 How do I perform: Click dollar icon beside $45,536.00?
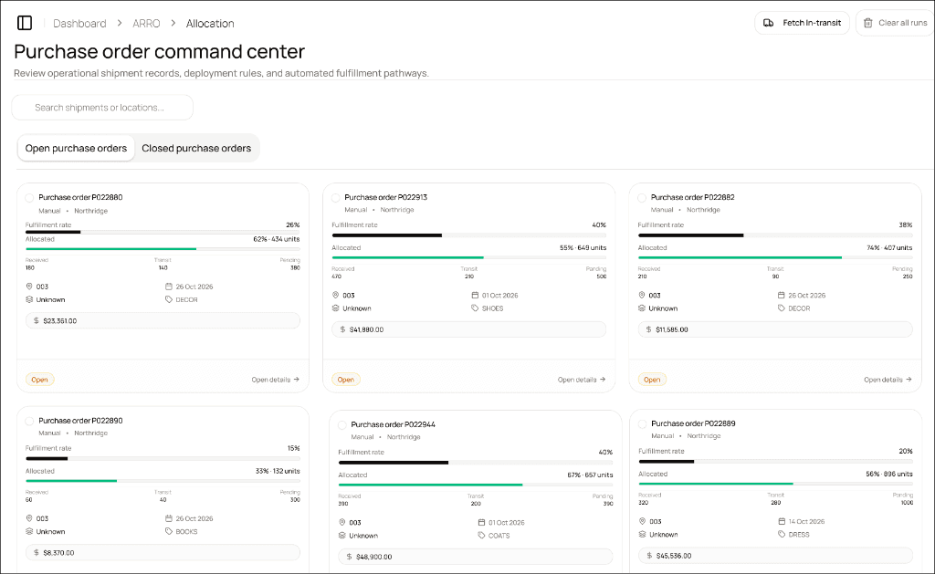[649, 556]
